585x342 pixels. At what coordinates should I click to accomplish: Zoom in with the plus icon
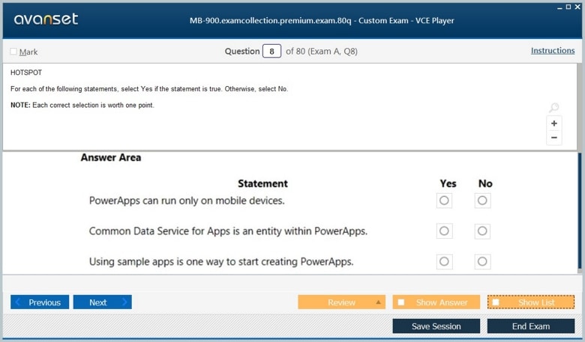tap(554, 123)
